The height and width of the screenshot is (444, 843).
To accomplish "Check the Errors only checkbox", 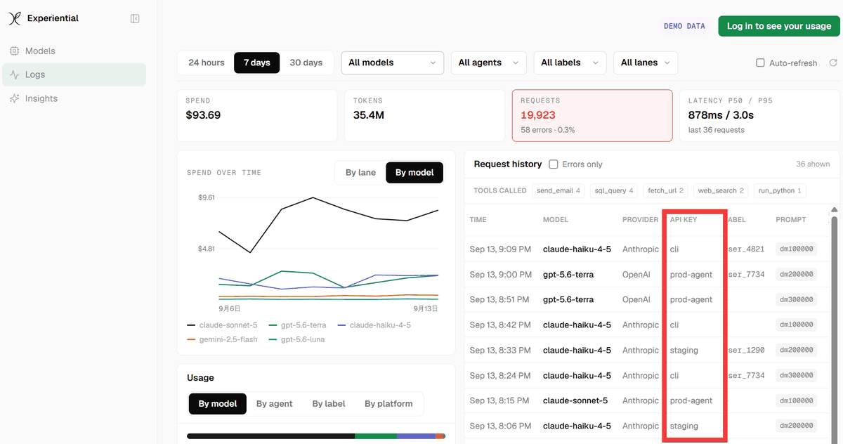I will point(554,164).
